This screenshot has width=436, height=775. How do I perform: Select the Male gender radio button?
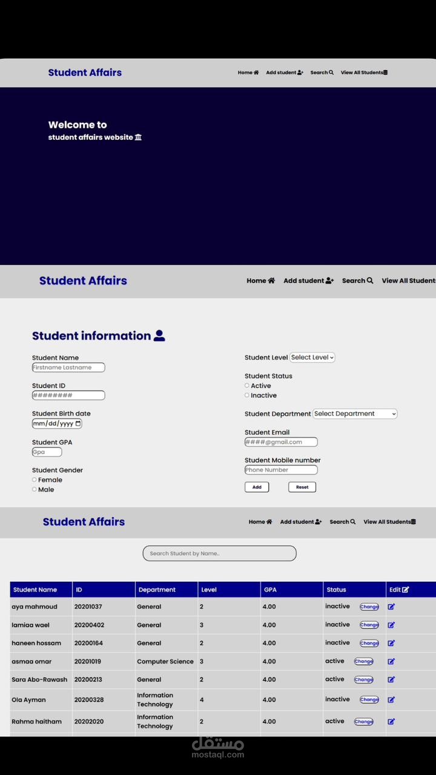(x=35, y=489)
